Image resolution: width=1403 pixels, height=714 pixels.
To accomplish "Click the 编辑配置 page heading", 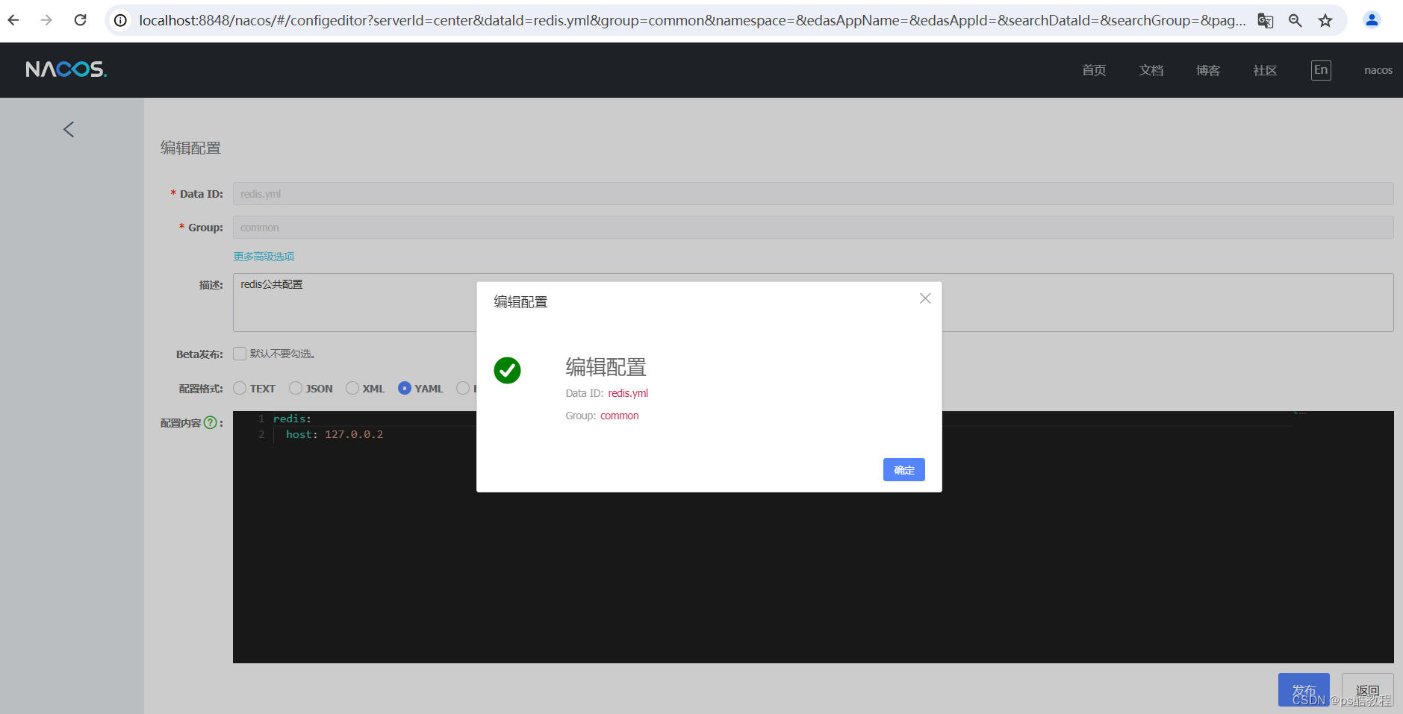I will 190,148.
